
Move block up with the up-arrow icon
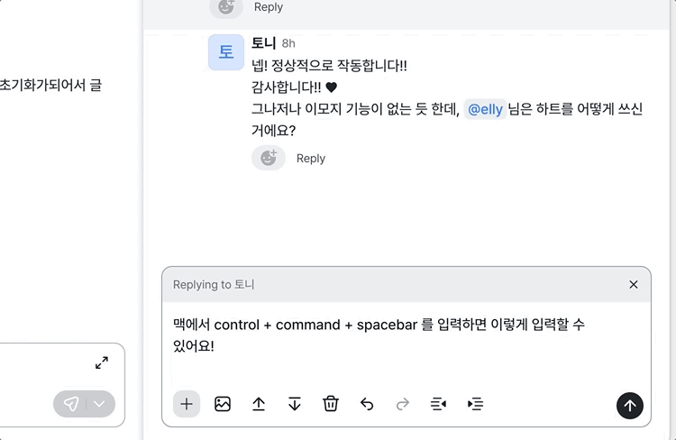pyautogui.click(x=259, y=404)
